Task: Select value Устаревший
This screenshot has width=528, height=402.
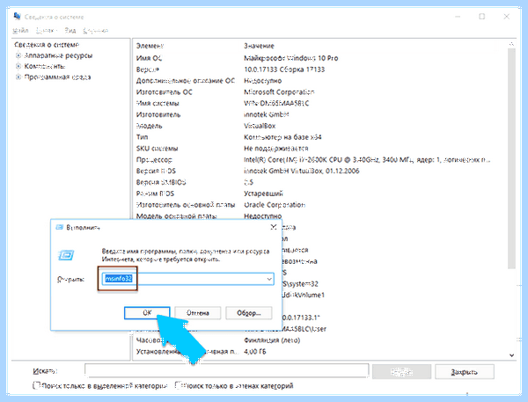Action: click(x=263, y=194)
